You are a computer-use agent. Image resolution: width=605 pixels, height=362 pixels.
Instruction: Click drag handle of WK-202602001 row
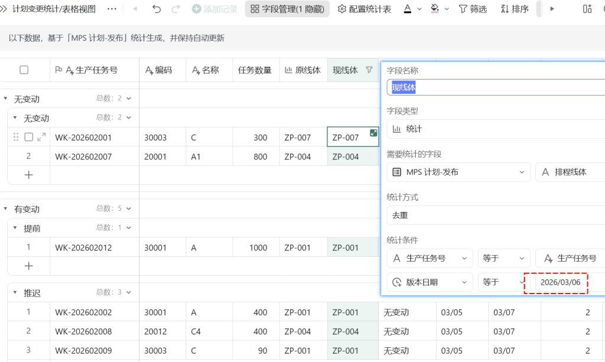pos(16,137)
